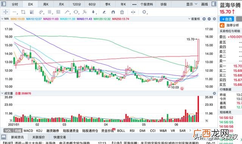Select the filled rectangle range tool
The height and width of the screenshot is (144, 242).
[50, 12]
